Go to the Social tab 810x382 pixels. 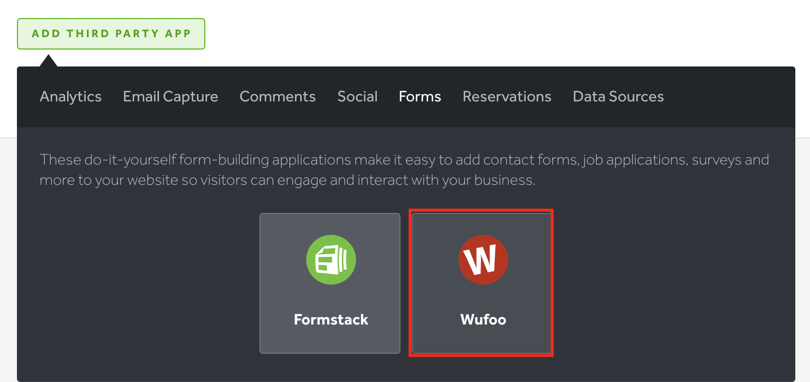[x=358, y=96]
